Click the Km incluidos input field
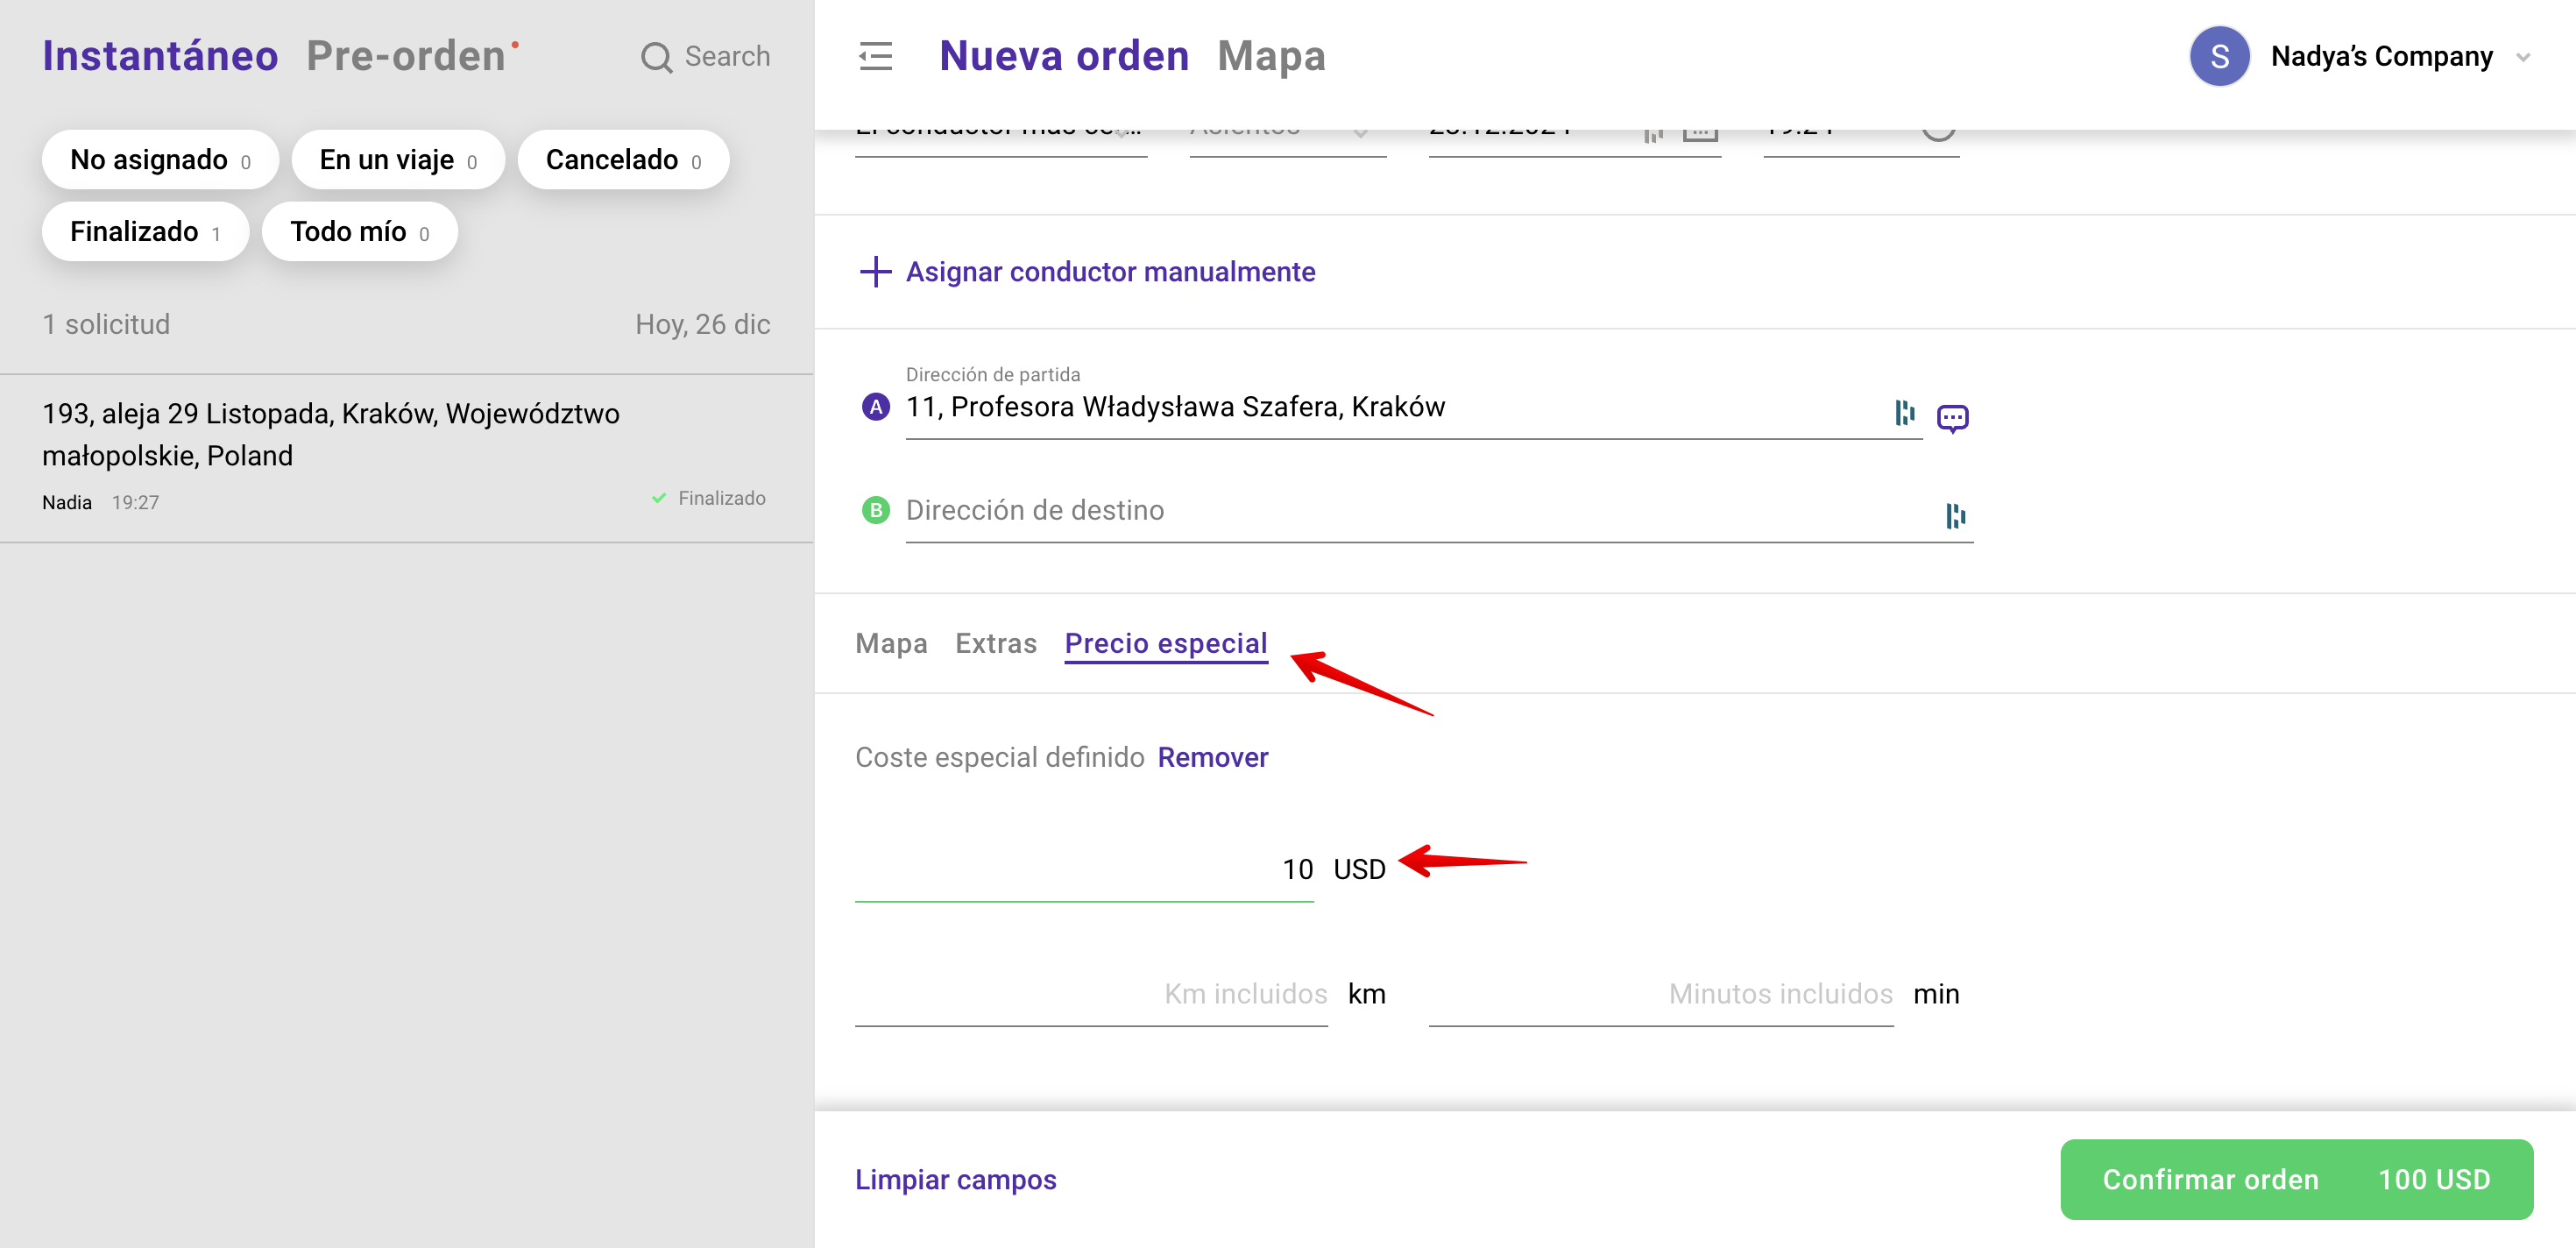 point(1090,994)
